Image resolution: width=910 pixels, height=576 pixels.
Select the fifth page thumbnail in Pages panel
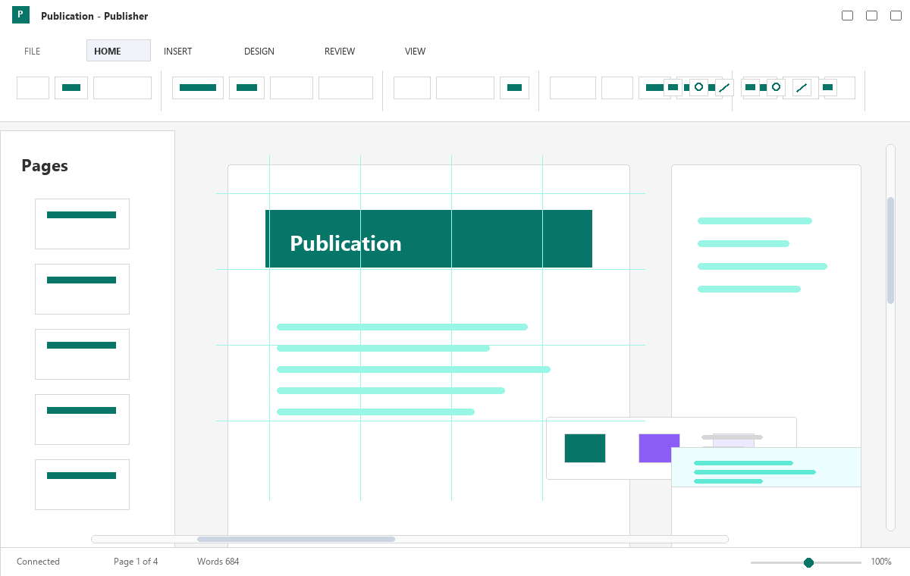(x=82, y=484)
